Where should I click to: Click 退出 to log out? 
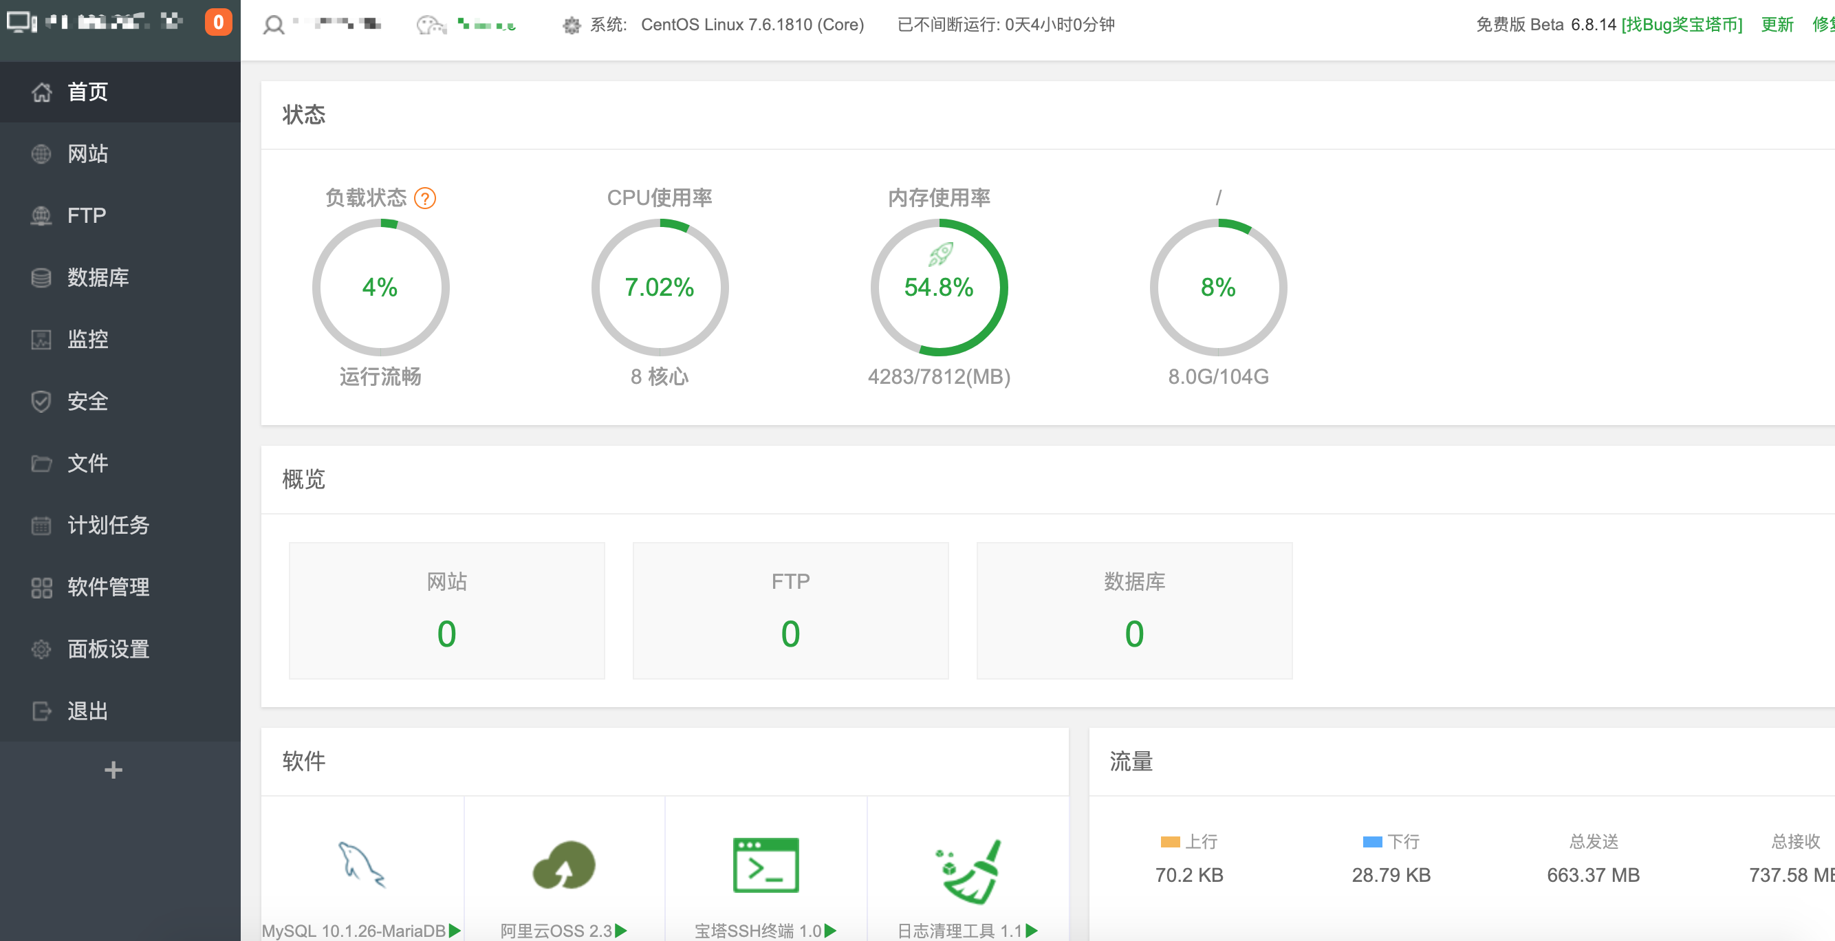120,711
